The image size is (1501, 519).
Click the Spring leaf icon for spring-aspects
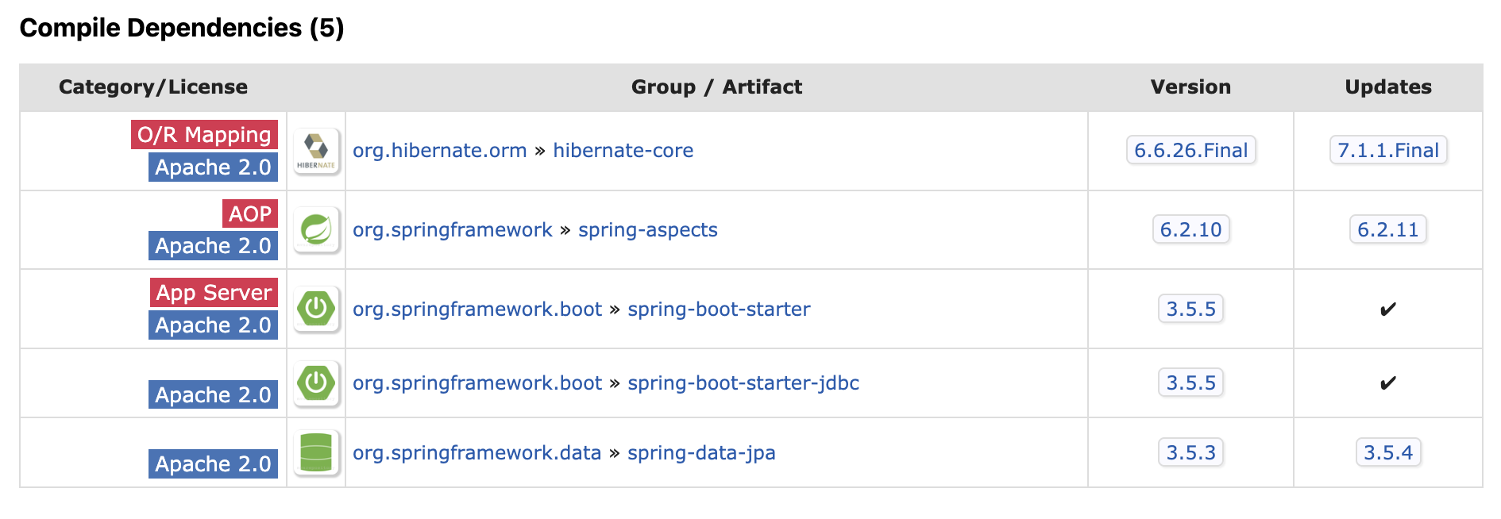click(x=316, y=229)
